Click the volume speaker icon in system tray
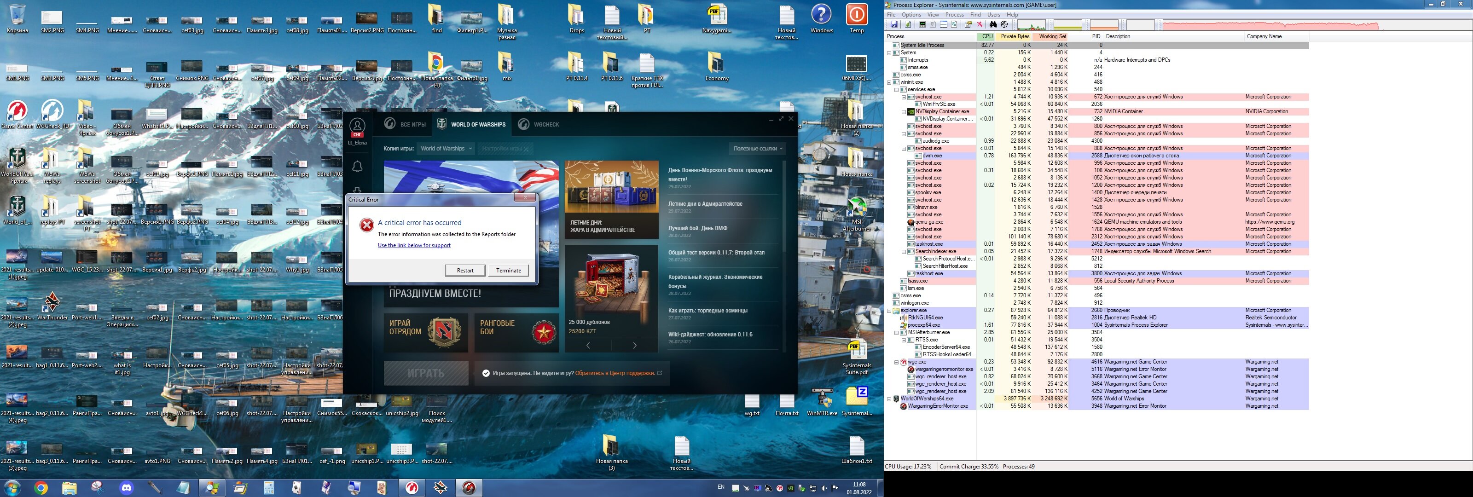Screen dimensions: 1473x497 824,488
